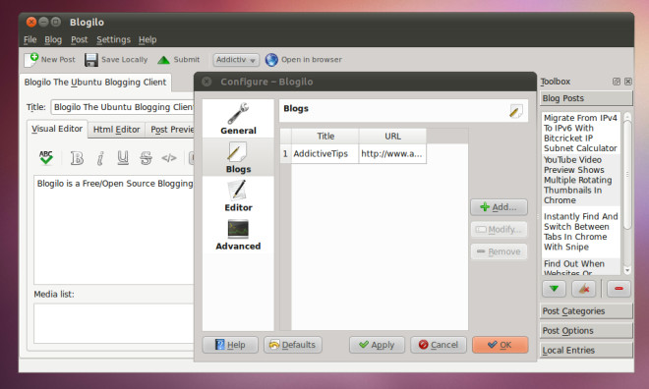The width and height of the screenshot is (649, 389).
Task: Apply underline formatting
Action: click(123, 158)
